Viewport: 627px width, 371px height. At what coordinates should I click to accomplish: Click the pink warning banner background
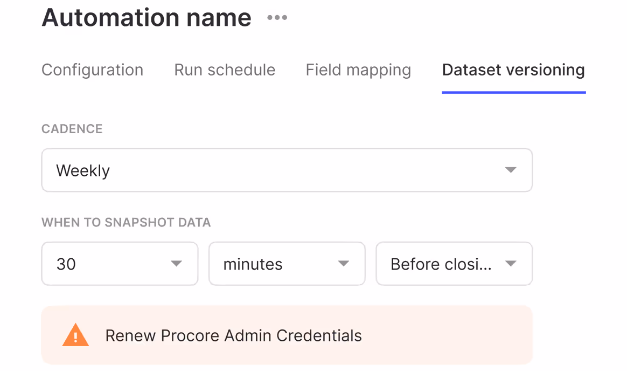pyautogui.click(x=447, y=335)
